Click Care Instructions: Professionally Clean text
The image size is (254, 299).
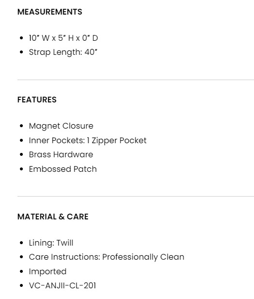(106, 257)
